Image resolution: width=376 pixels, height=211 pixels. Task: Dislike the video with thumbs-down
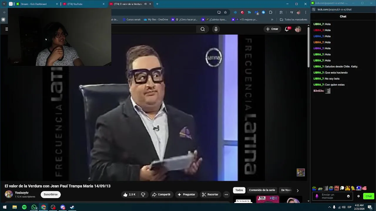pos(143,195)
